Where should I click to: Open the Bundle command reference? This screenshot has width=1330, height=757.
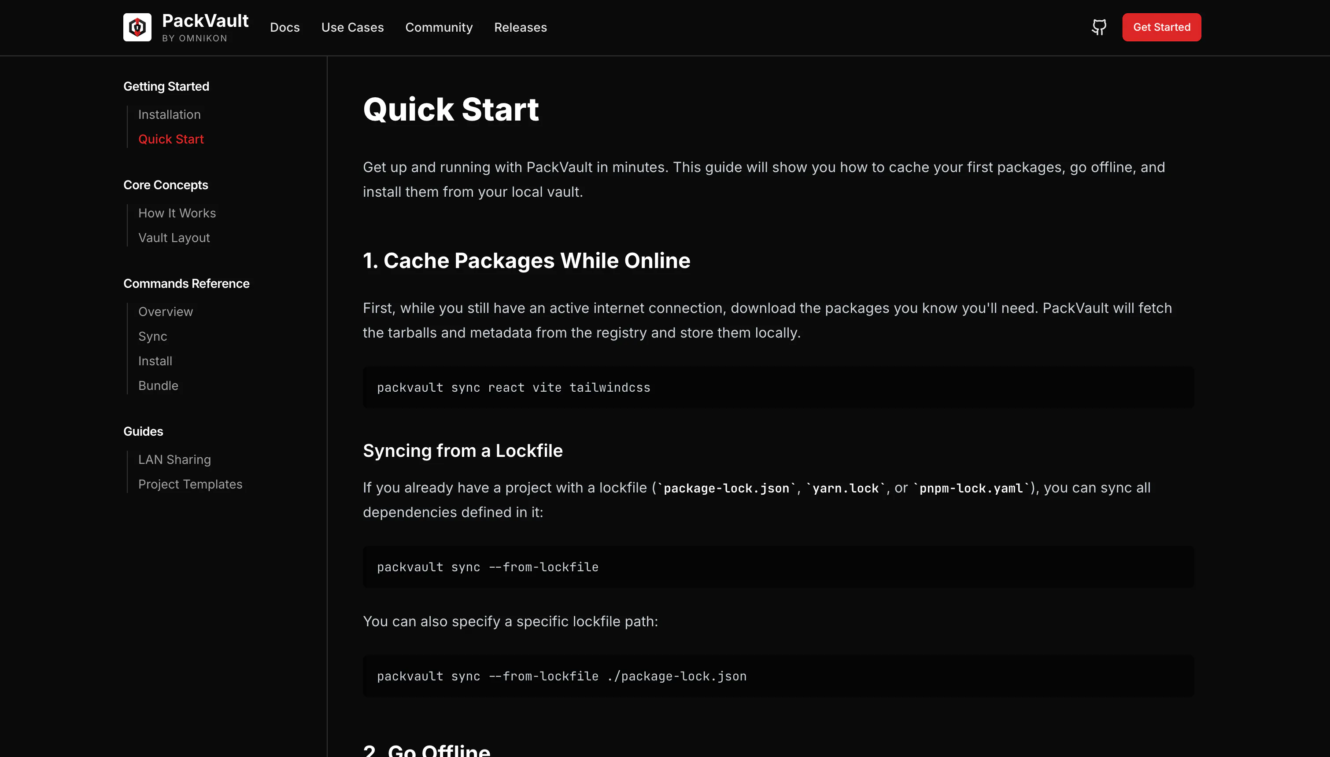click(x=158, y=385)
